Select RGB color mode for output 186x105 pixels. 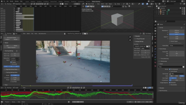pyautogui.click(x=177, y=76)
